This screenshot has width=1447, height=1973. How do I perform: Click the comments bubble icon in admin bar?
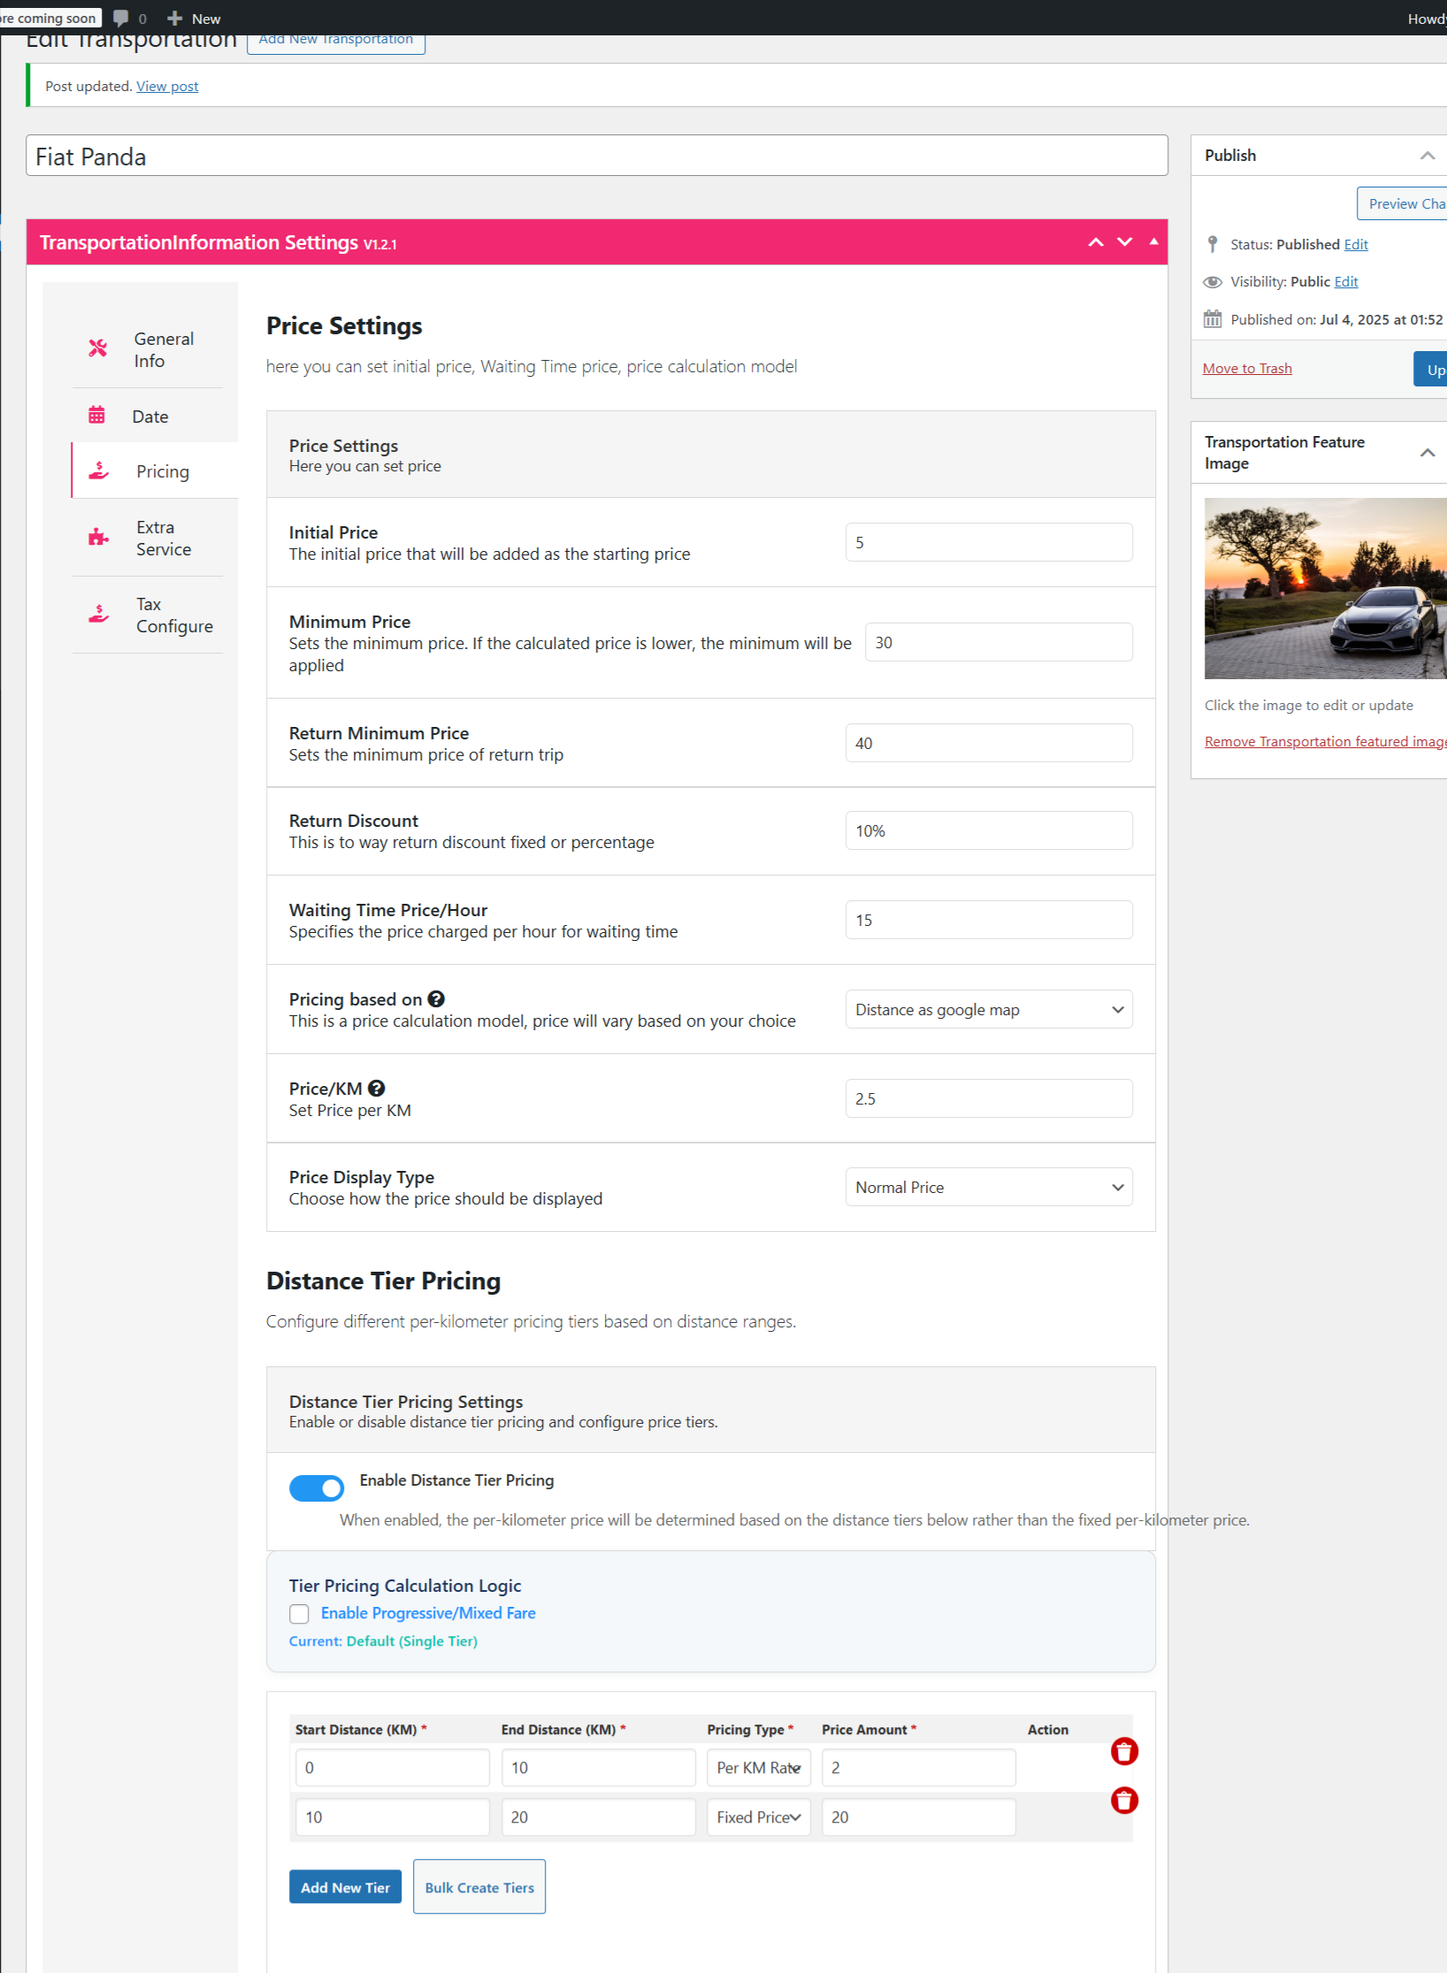(121, 18)
